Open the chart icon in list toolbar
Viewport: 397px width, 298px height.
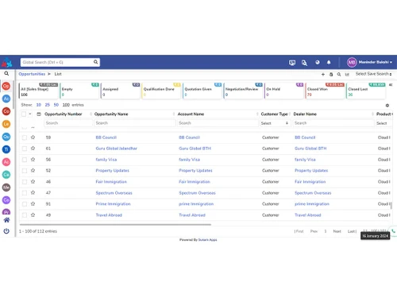coord(347,75)
